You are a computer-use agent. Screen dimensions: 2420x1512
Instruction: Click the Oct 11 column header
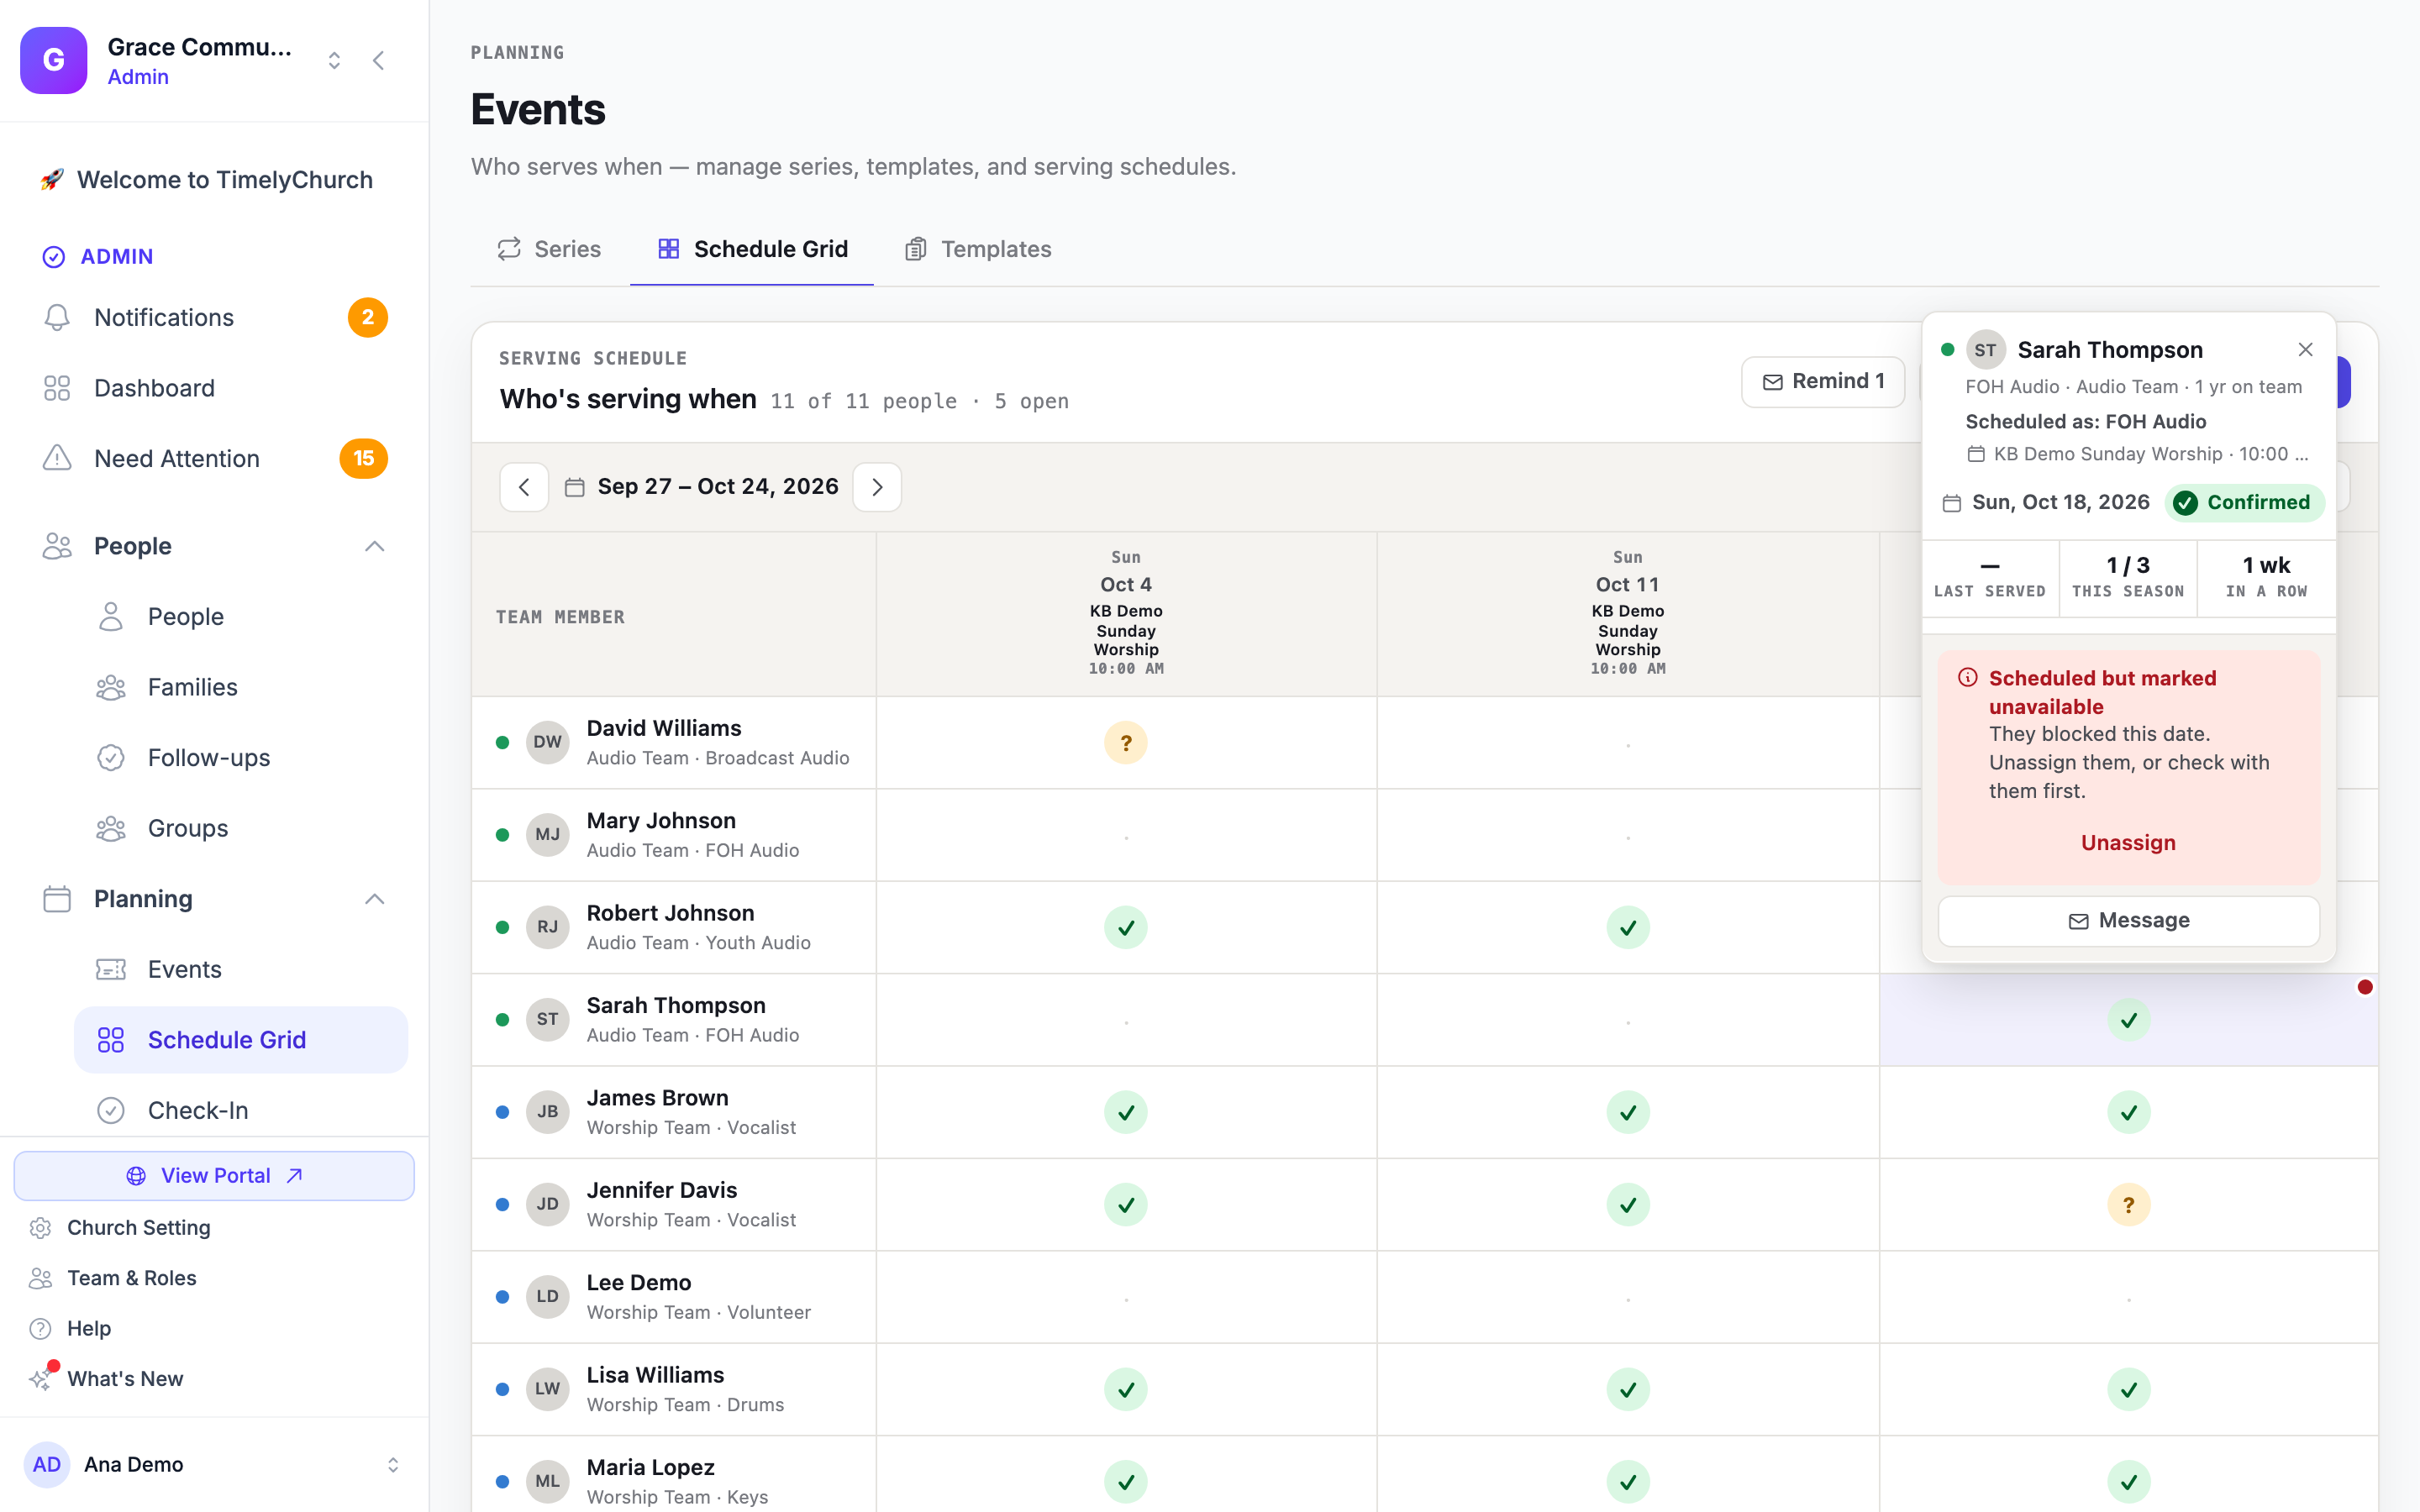1627,613
